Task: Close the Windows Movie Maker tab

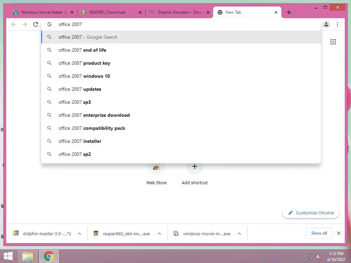Action: 72,12
